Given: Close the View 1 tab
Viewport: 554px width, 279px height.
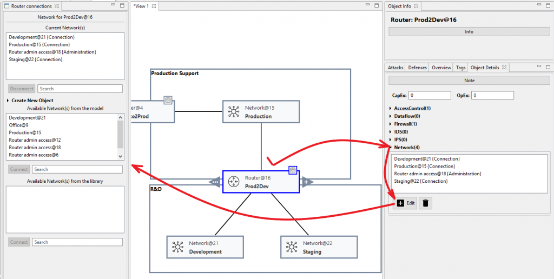Looking at the screenshot, I should pos(154,6).
